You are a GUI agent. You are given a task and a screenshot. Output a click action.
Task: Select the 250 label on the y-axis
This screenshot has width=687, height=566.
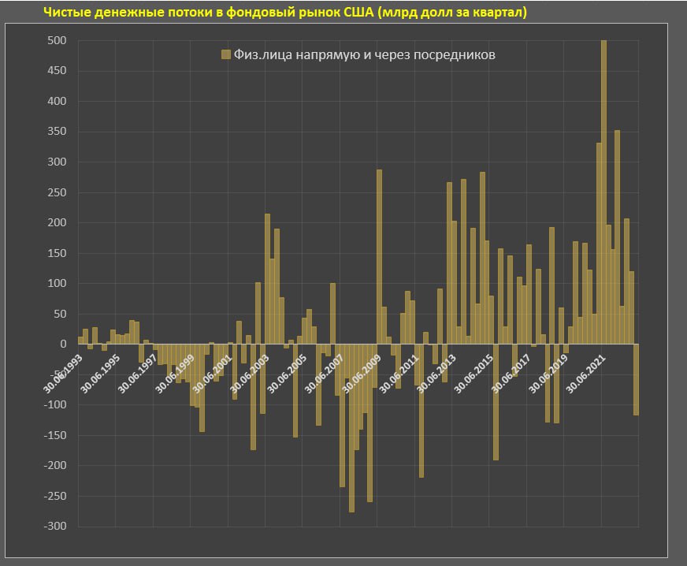click(x=57, y=192)
